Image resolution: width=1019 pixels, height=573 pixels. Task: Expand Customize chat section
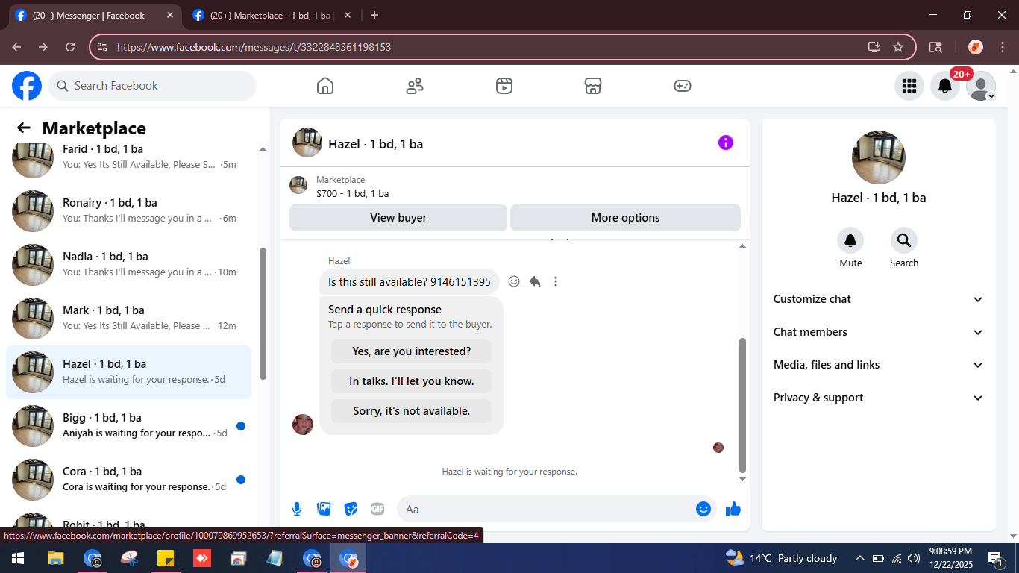[879, 299]
